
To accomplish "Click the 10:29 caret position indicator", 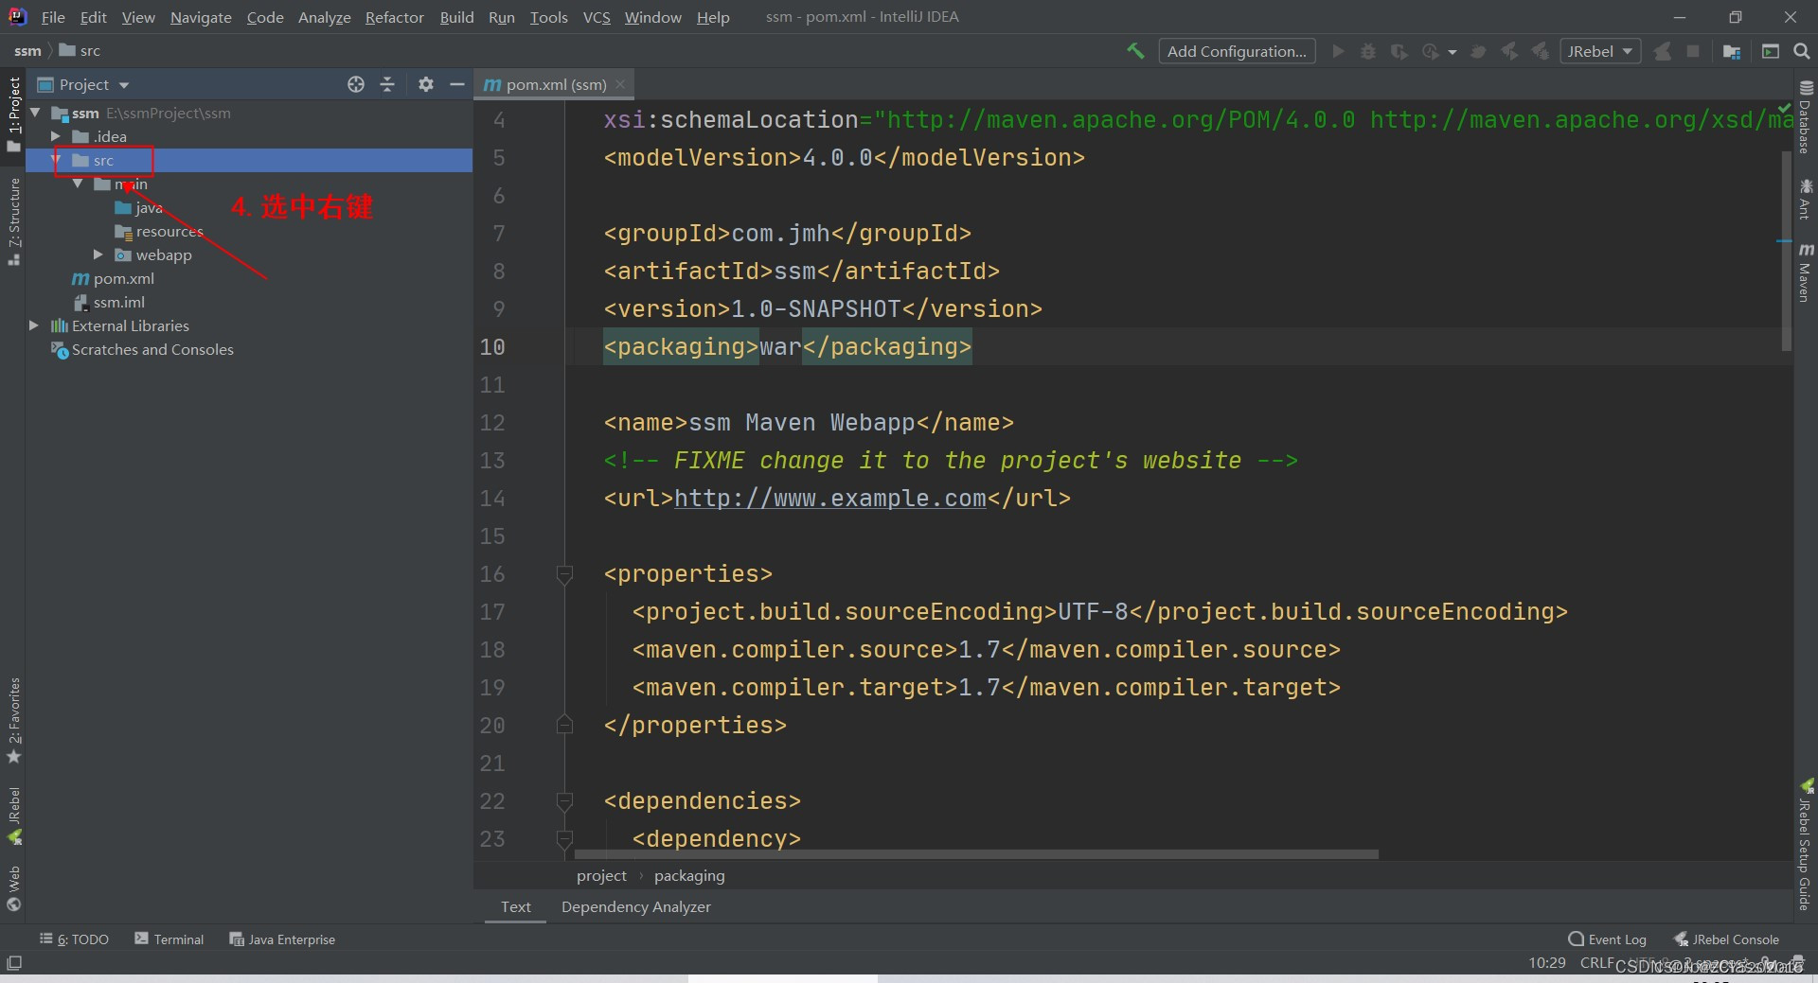I will pyautogui.click(x=1547, y=963).
